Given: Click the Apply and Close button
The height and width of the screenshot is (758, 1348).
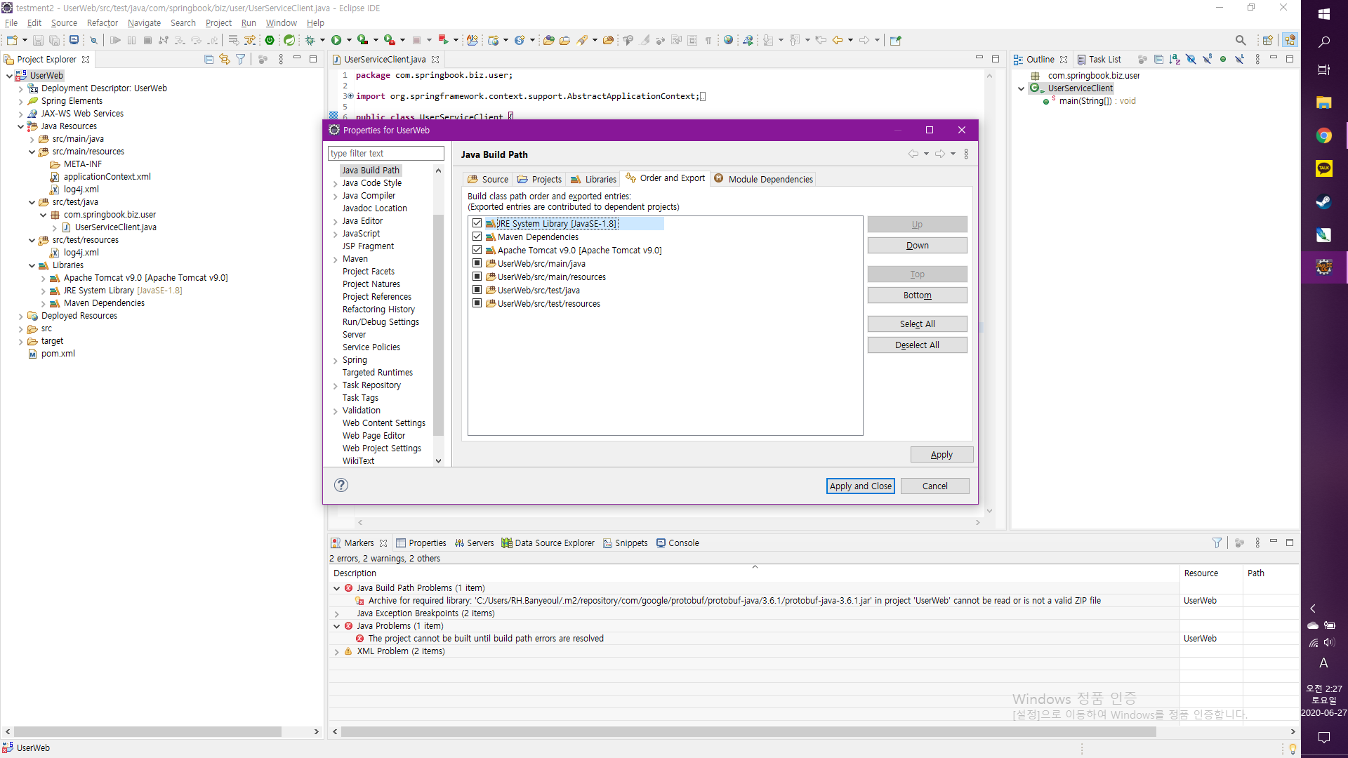Looking at the screenshot, I should (860, 486).
